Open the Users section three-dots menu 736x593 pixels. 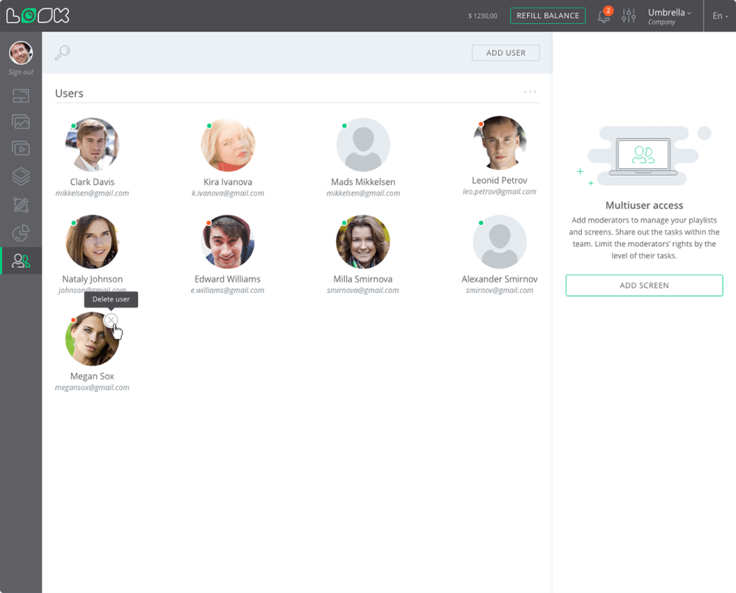(530, 92)
